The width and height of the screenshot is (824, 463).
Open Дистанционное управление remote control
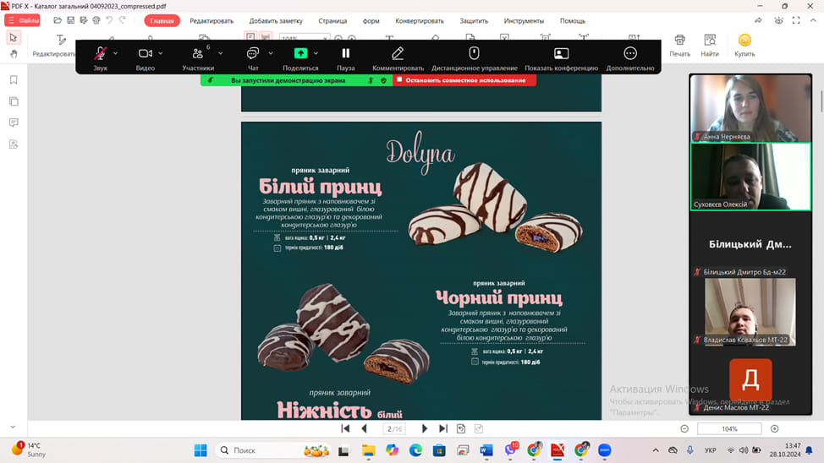click(x=474, y=54)
